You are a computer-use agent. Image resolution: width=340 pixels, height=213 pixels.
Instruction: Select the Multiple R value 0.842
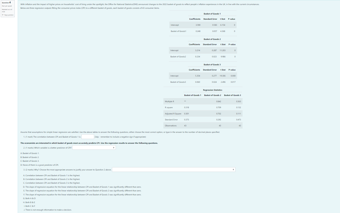(x=219, y=101)
